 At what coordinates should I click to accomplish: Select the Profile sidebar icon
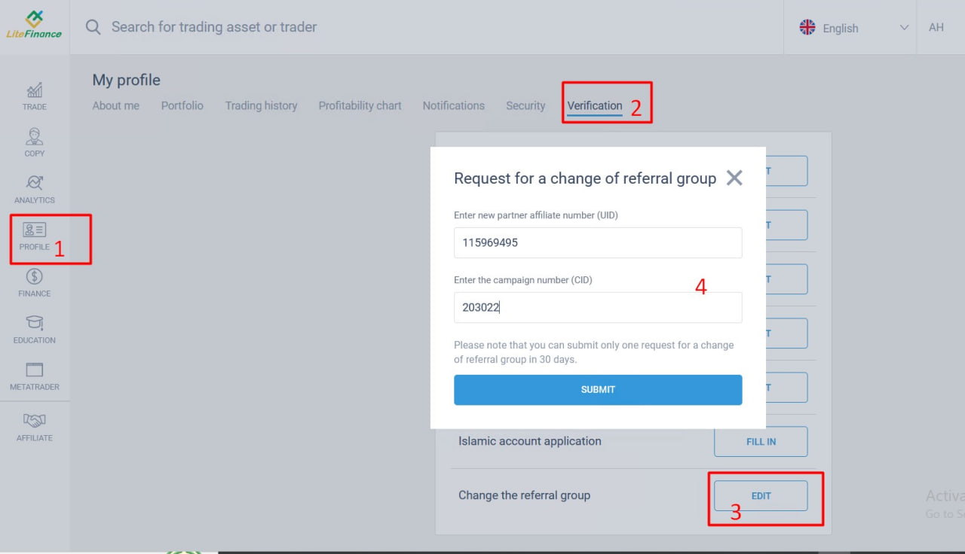pyautogui.click(x=35, y=231)
